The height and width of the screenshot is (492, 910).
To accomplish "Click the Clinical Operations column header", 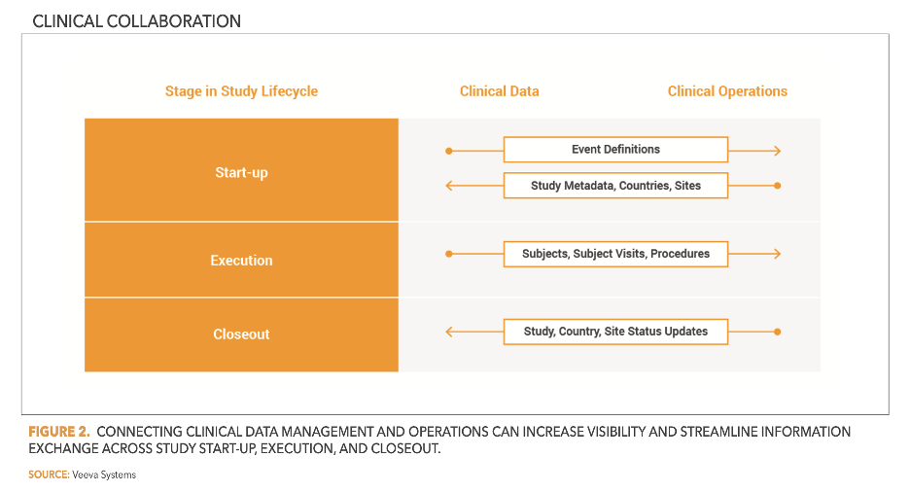I will 727,91.
